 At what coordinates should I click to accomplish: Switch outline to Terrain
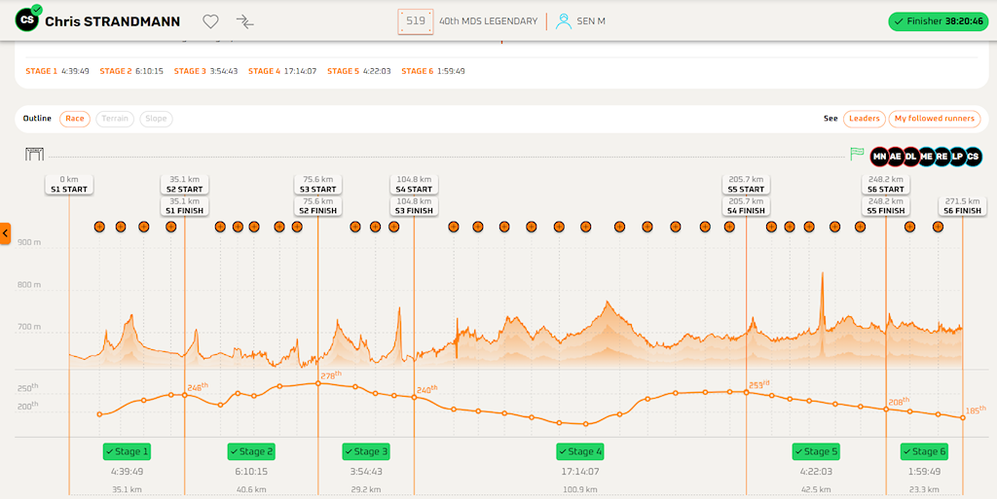[x=115, y=119]
